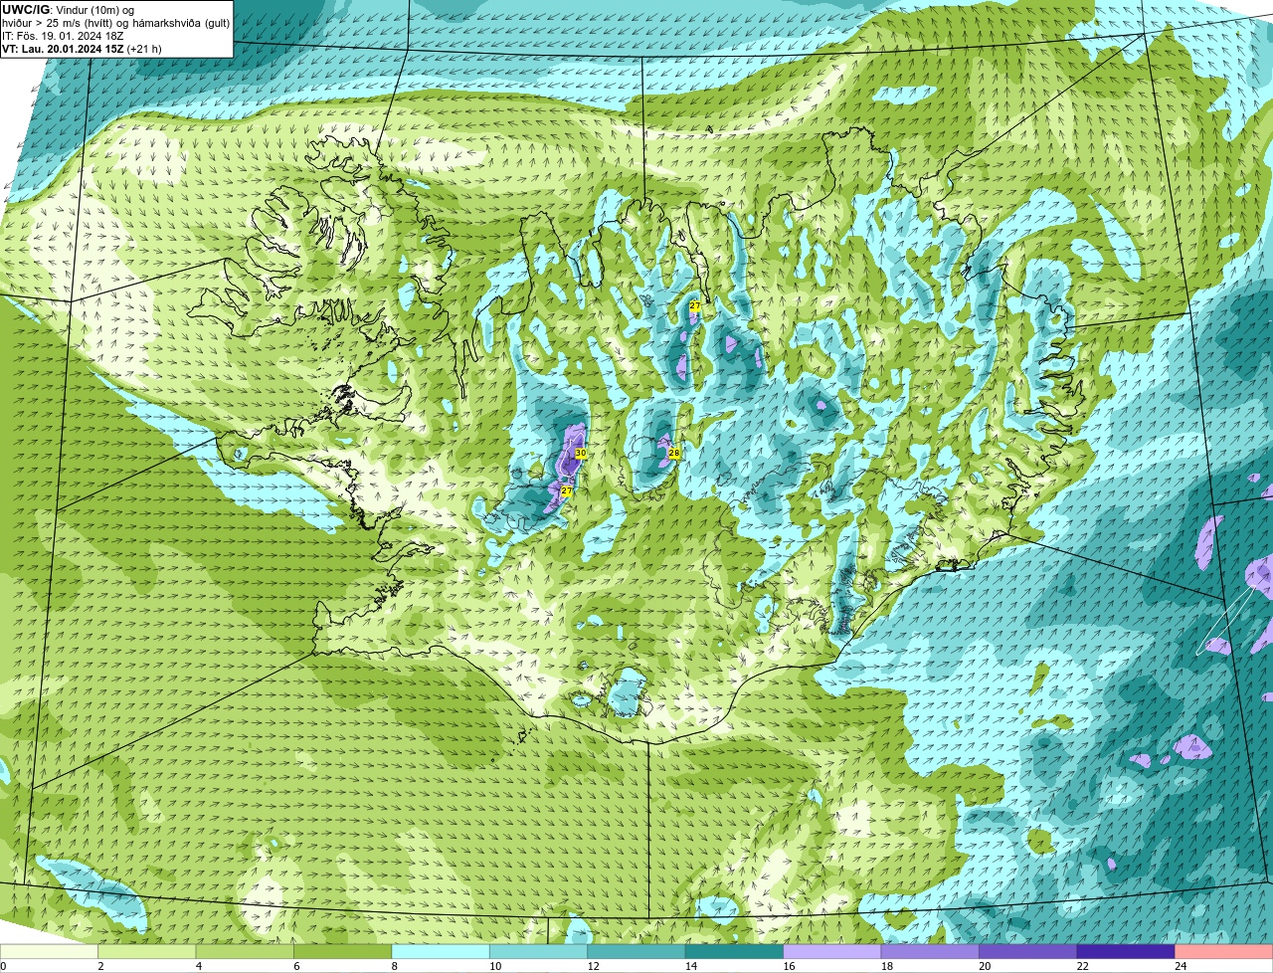Screen dimensions: 1273x973
Task: Click the "4" legend scale value
Action: [198, 966]
